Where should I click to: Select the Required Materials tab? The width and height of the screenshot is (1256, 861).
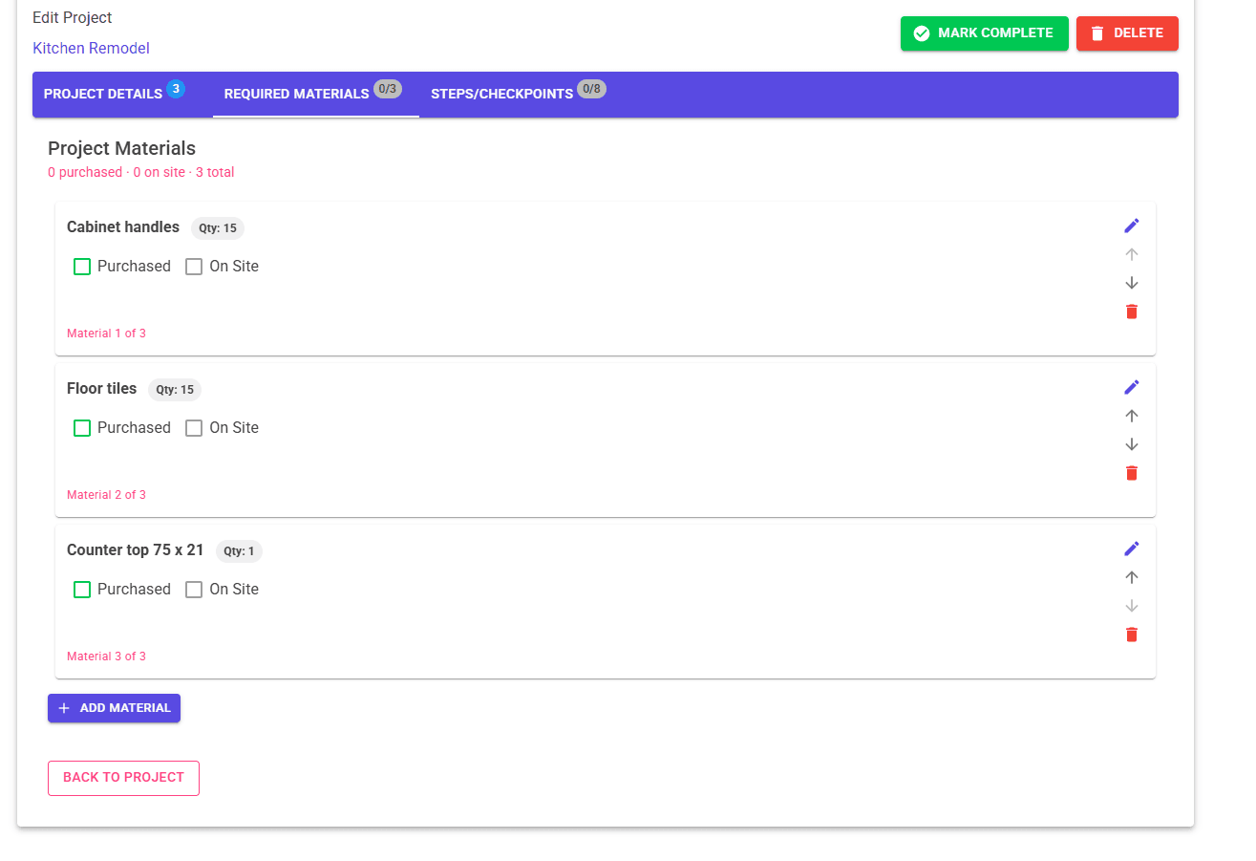(x=297, y=95)
